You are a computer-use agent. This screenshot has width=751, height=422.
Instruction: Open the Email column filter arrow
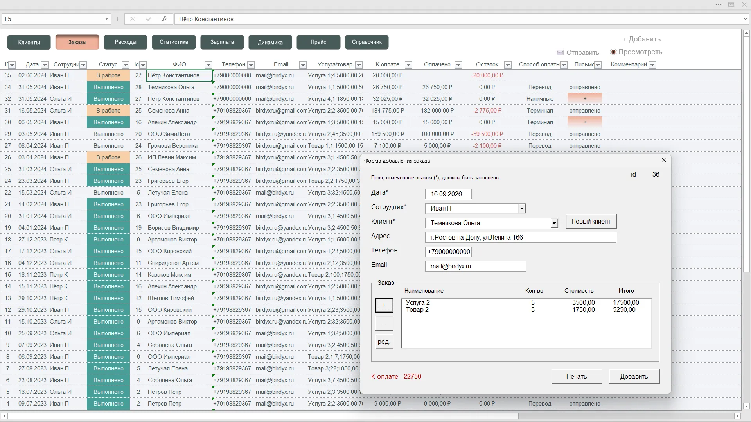click(303, 65)
